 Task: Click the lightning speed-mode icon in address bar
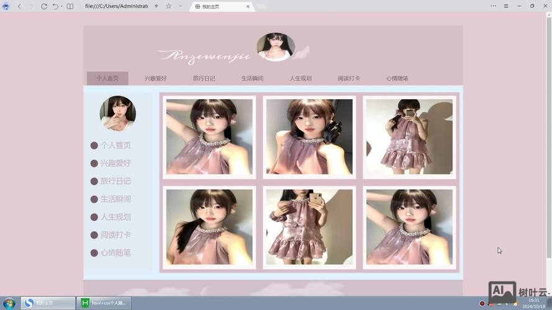(156, 6)
